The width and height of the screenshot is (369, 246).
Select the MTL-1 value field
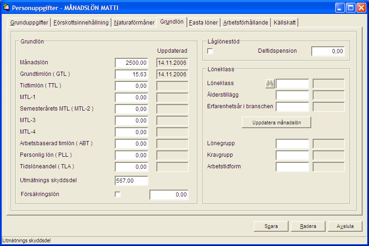[x=131, y=98]
